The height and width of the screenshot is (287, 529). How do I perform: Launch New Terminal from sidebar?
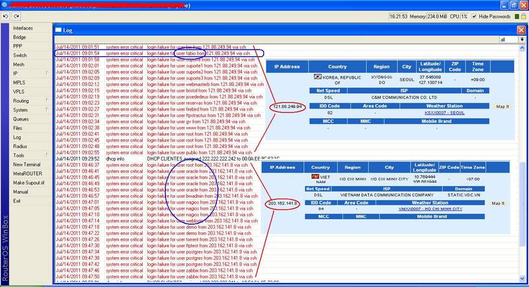(26, 165)
